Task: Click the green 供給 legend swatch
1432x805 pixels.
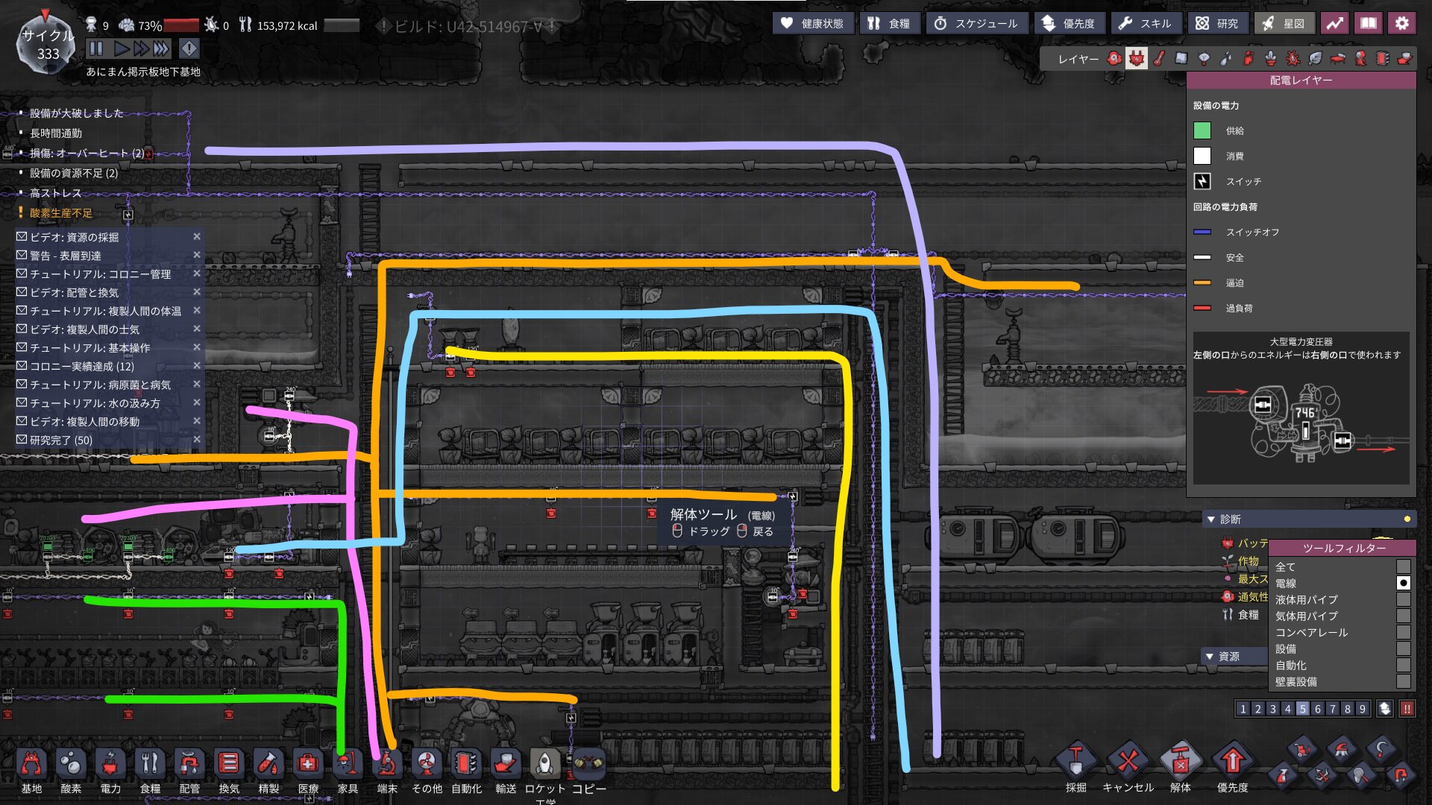Action: 1202,130
